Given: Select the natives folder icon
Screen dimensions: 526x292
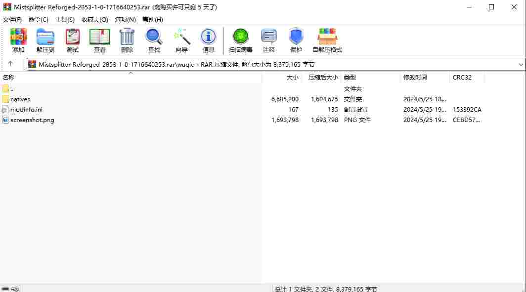Looking at the screenshot, I should (5, 99).
